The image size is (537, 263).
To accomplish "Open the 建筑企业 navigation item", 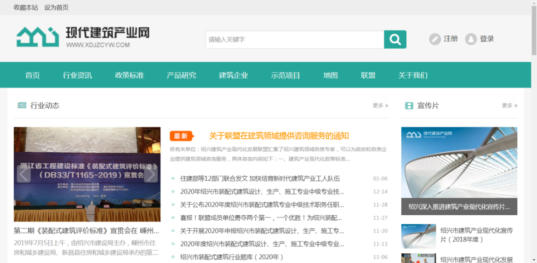I will 234,75.
